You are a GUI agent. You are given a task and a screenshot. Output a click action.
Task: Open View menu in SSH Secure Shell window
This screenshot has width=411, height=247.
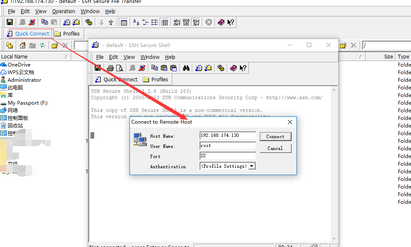click(x=129, y=57)
